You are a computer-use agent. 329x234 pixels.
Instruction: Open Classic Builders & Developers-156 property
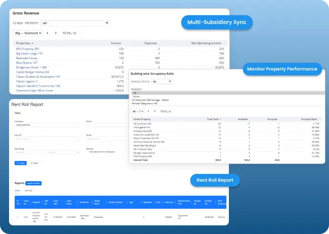click(x=38, y=76)
